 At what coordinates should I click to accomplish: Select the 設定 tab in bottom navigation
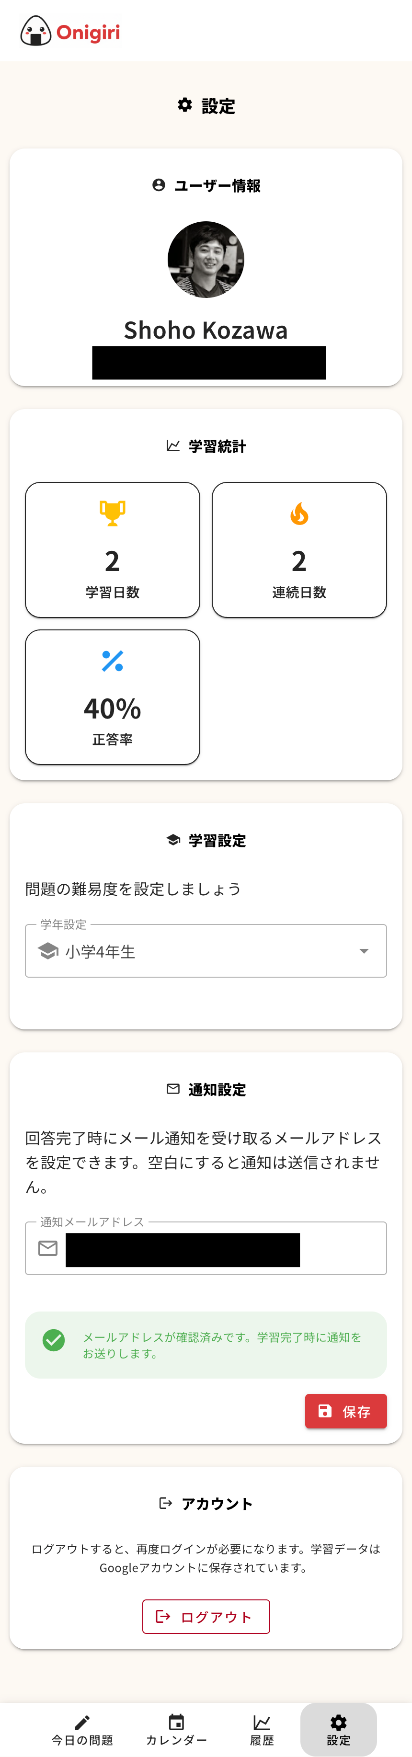click(x=338, y=1729)
